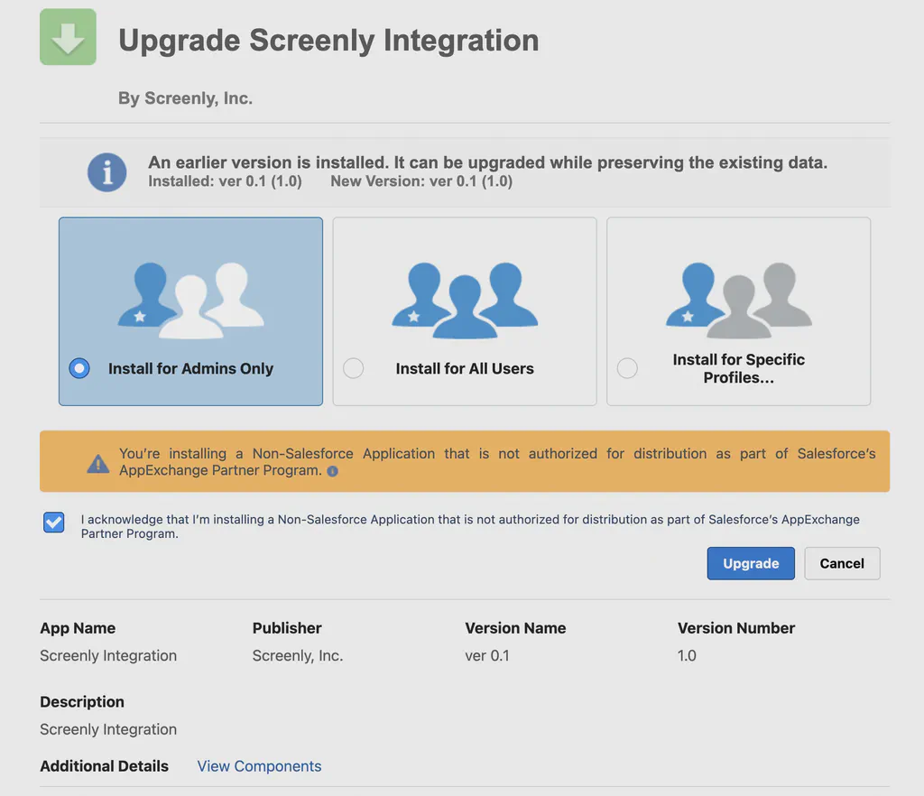Click the Install for All Users label
Viewport: 924px width, 796px height.
pos(465,368)
